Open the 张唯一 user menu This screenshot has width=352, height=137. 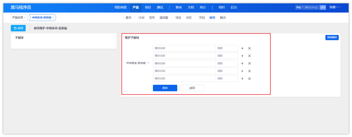335,7
